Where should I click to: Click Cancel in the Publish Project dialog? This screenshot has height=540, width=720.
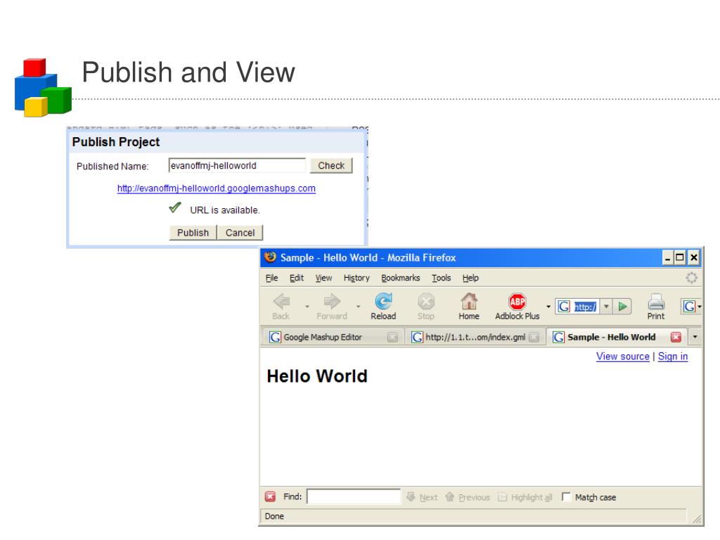tap(240, 233)
